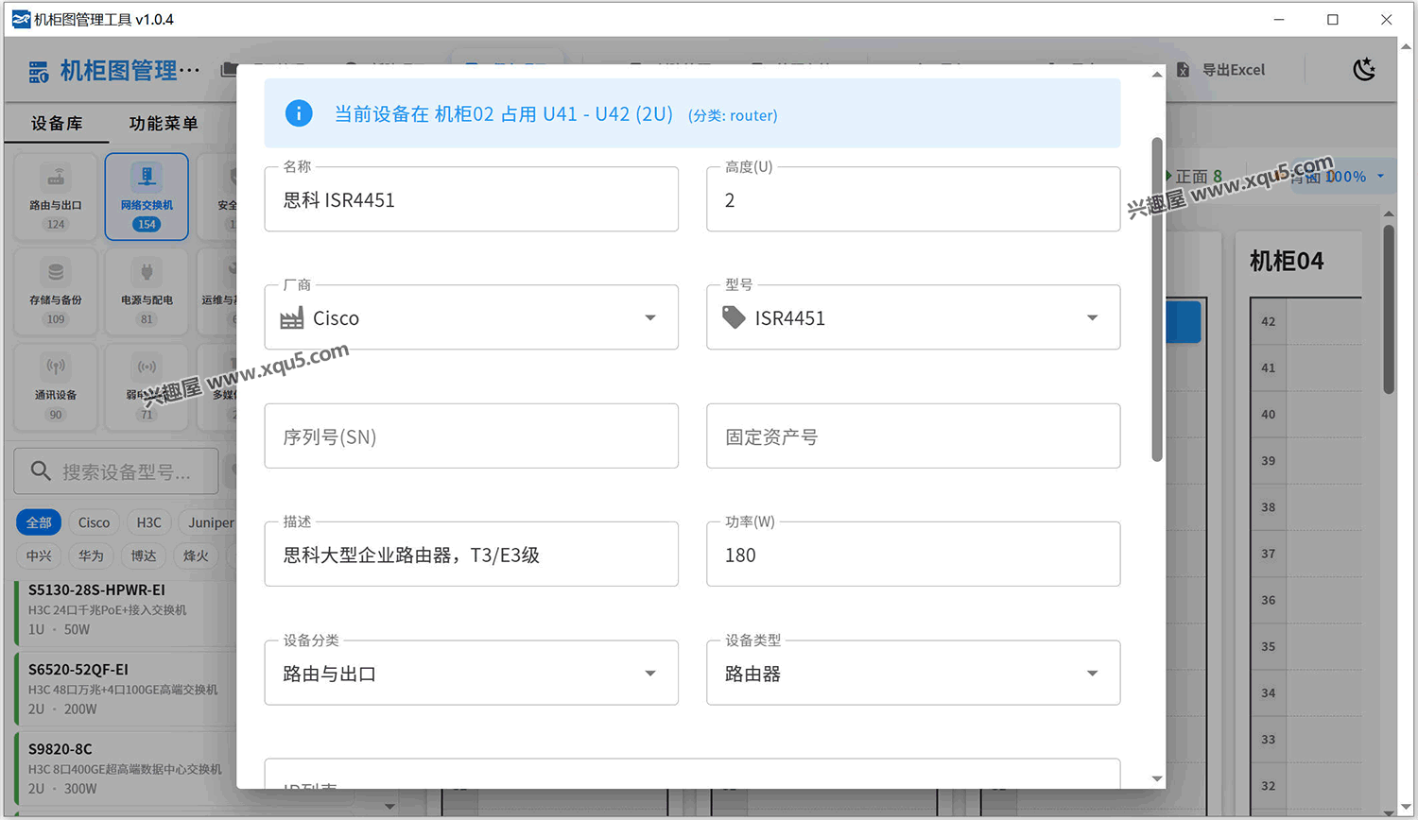Focus the 搜索设备型号 search box
This screenshot has width=1418, height=820.
click(116, 471)
